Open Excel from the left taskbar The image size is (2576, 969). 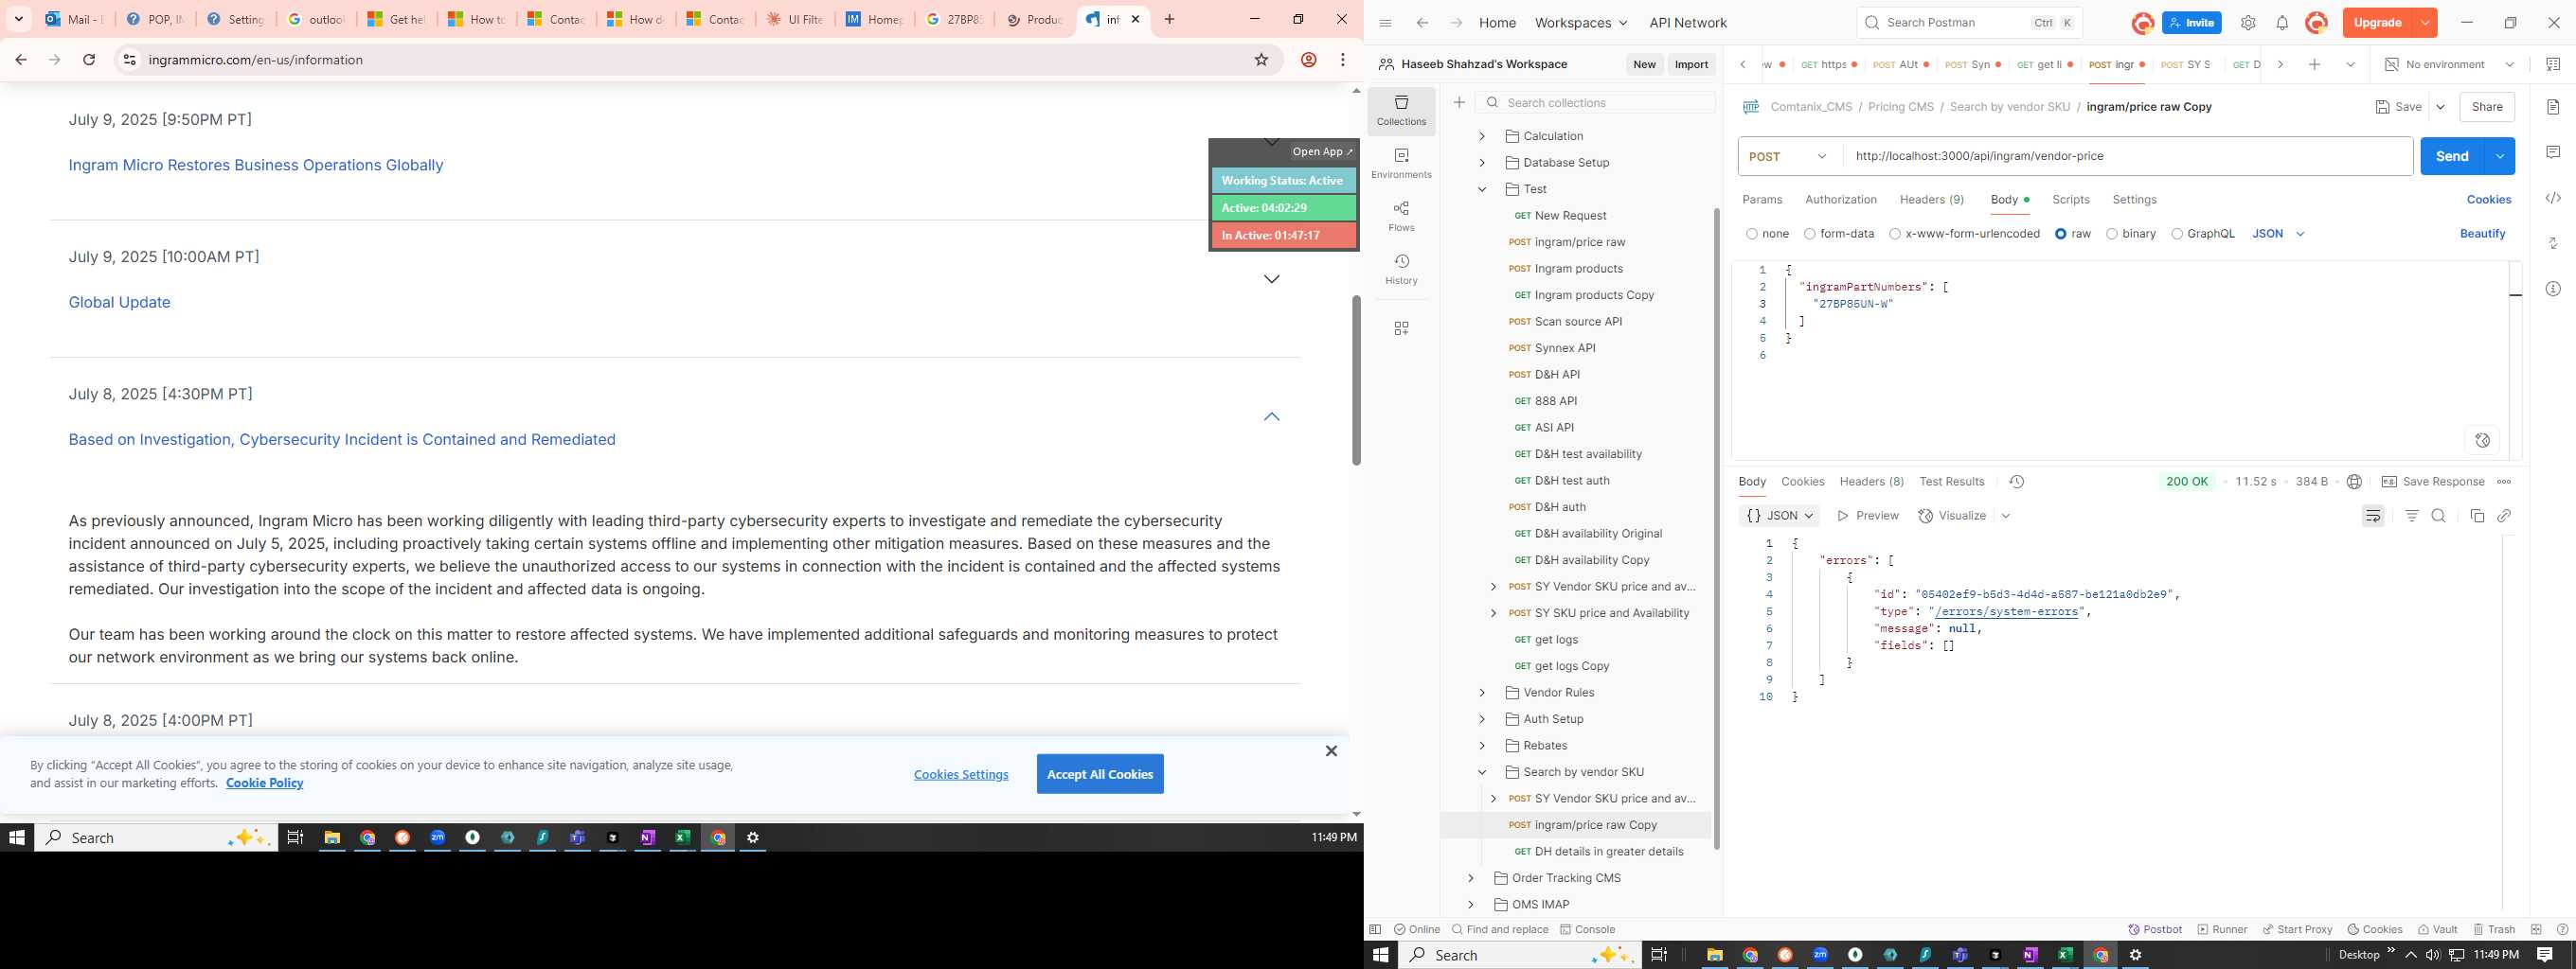682,837
